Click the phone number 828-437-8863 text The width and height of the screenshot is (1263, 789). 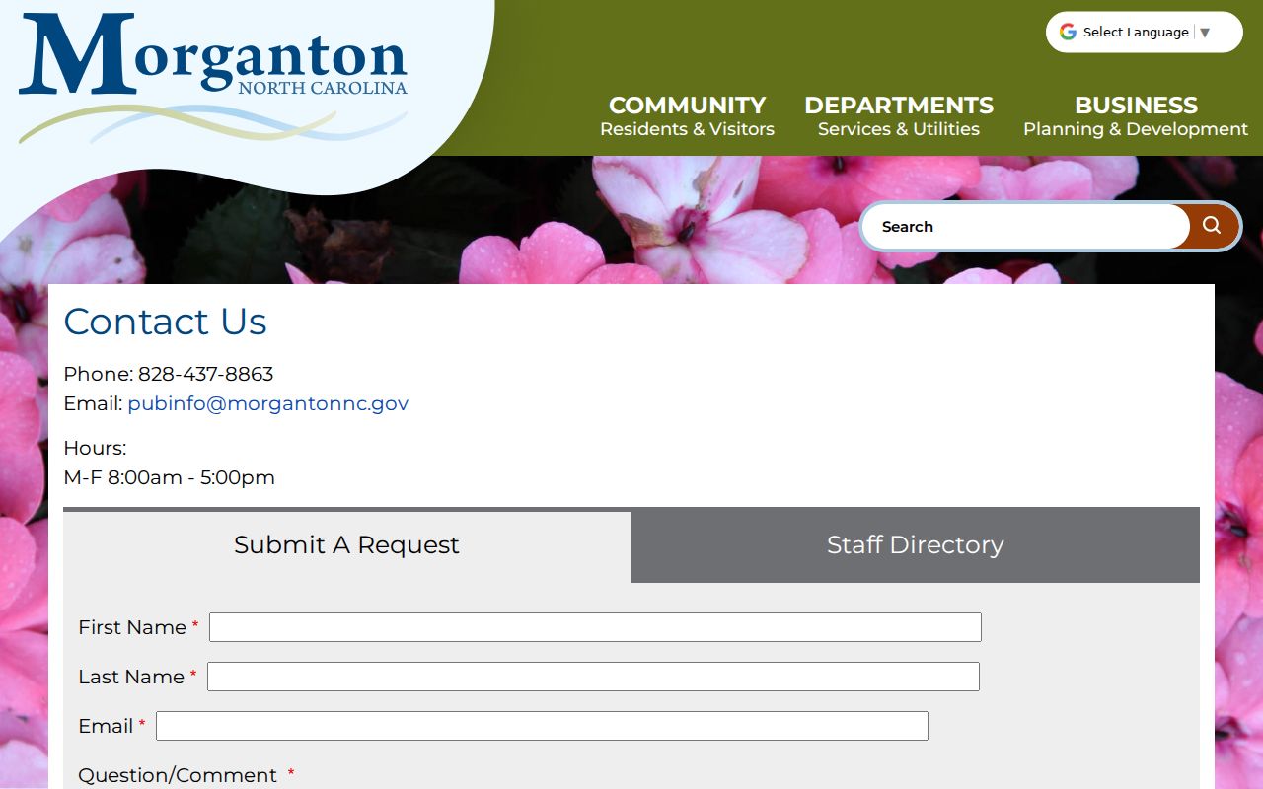pos(205,374)
